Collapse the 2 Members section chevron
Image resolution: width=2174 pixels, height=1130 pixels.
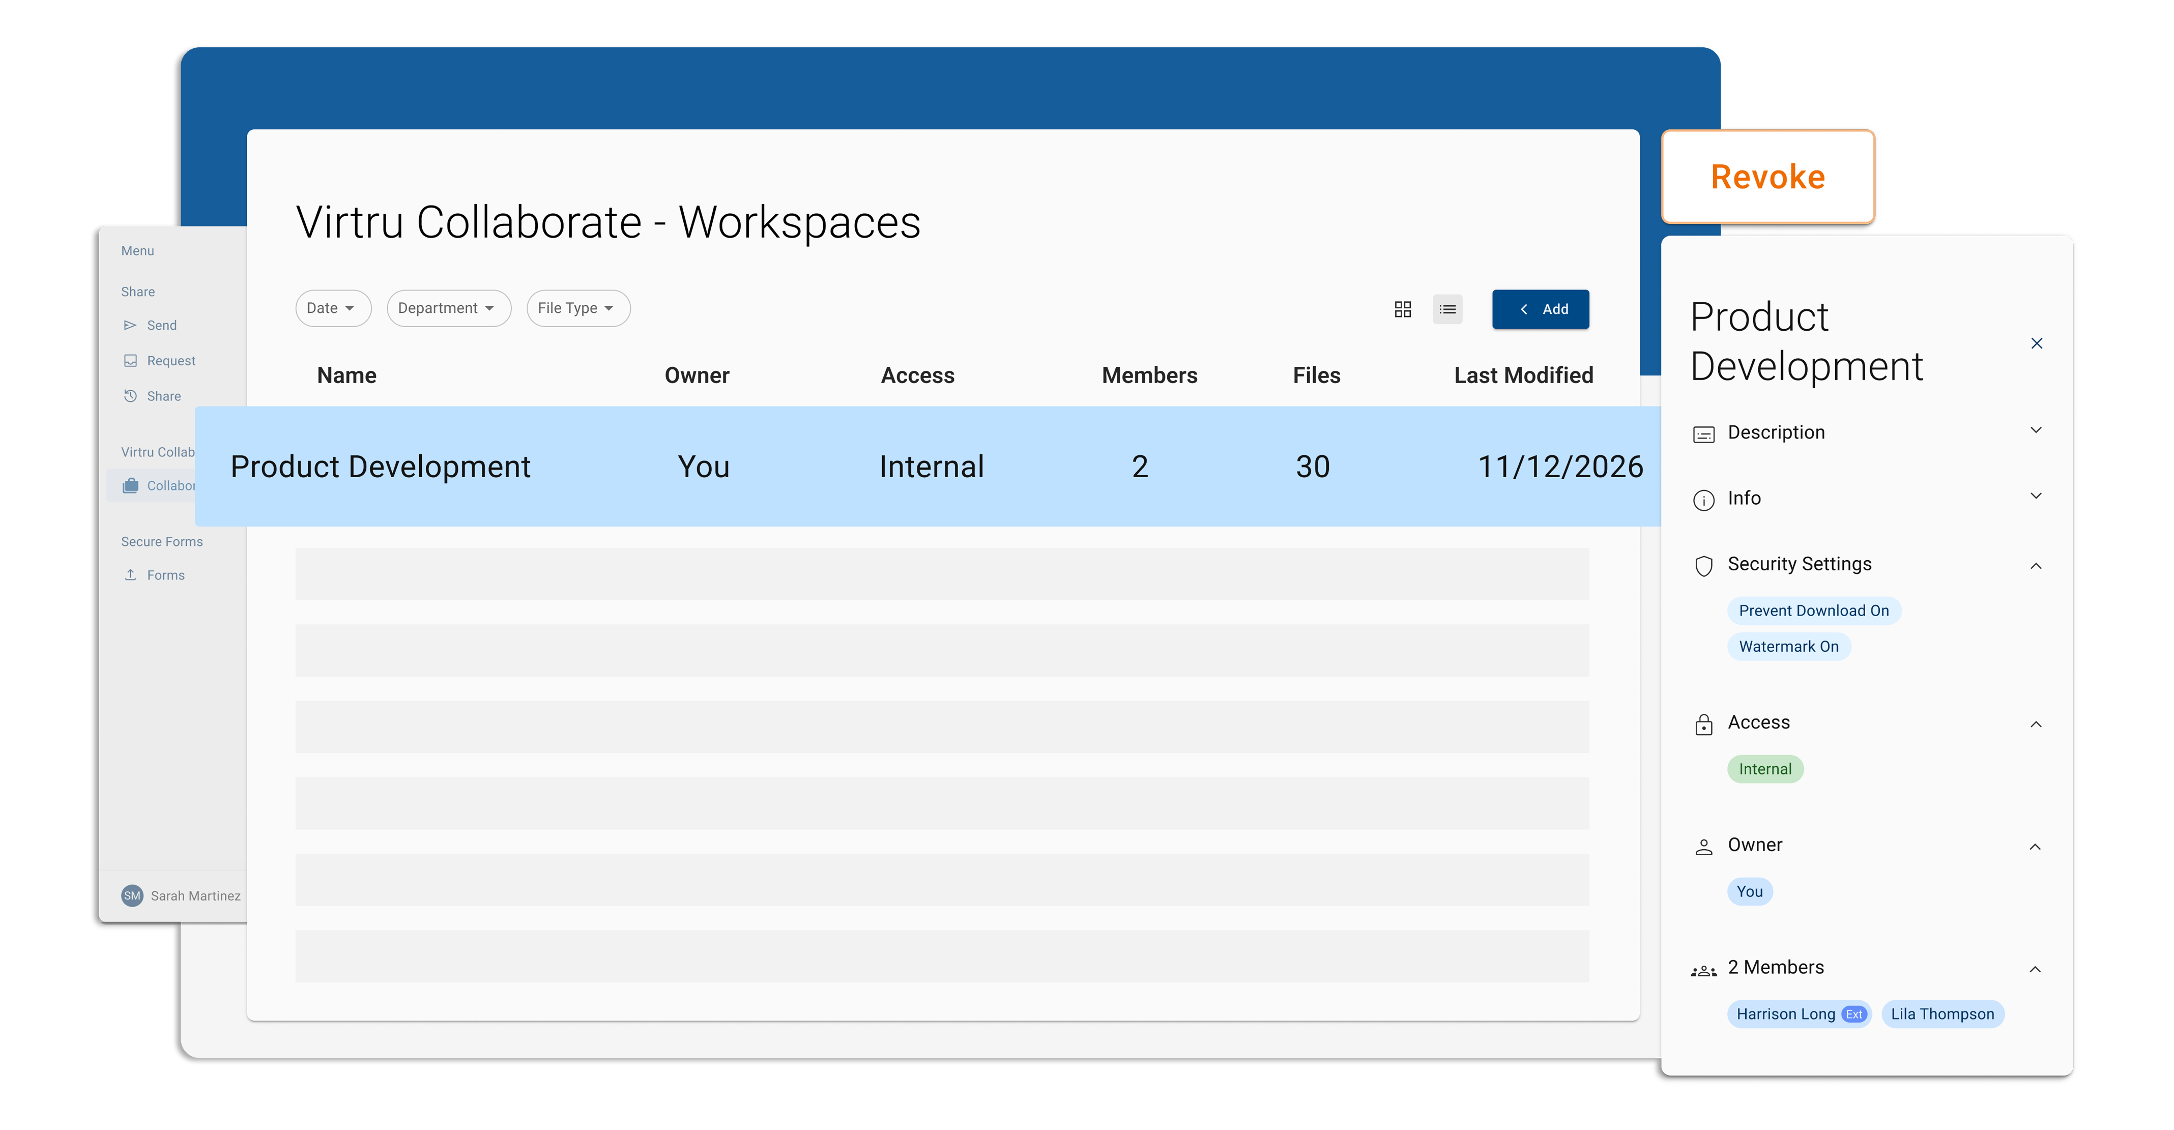(2036, 969)
